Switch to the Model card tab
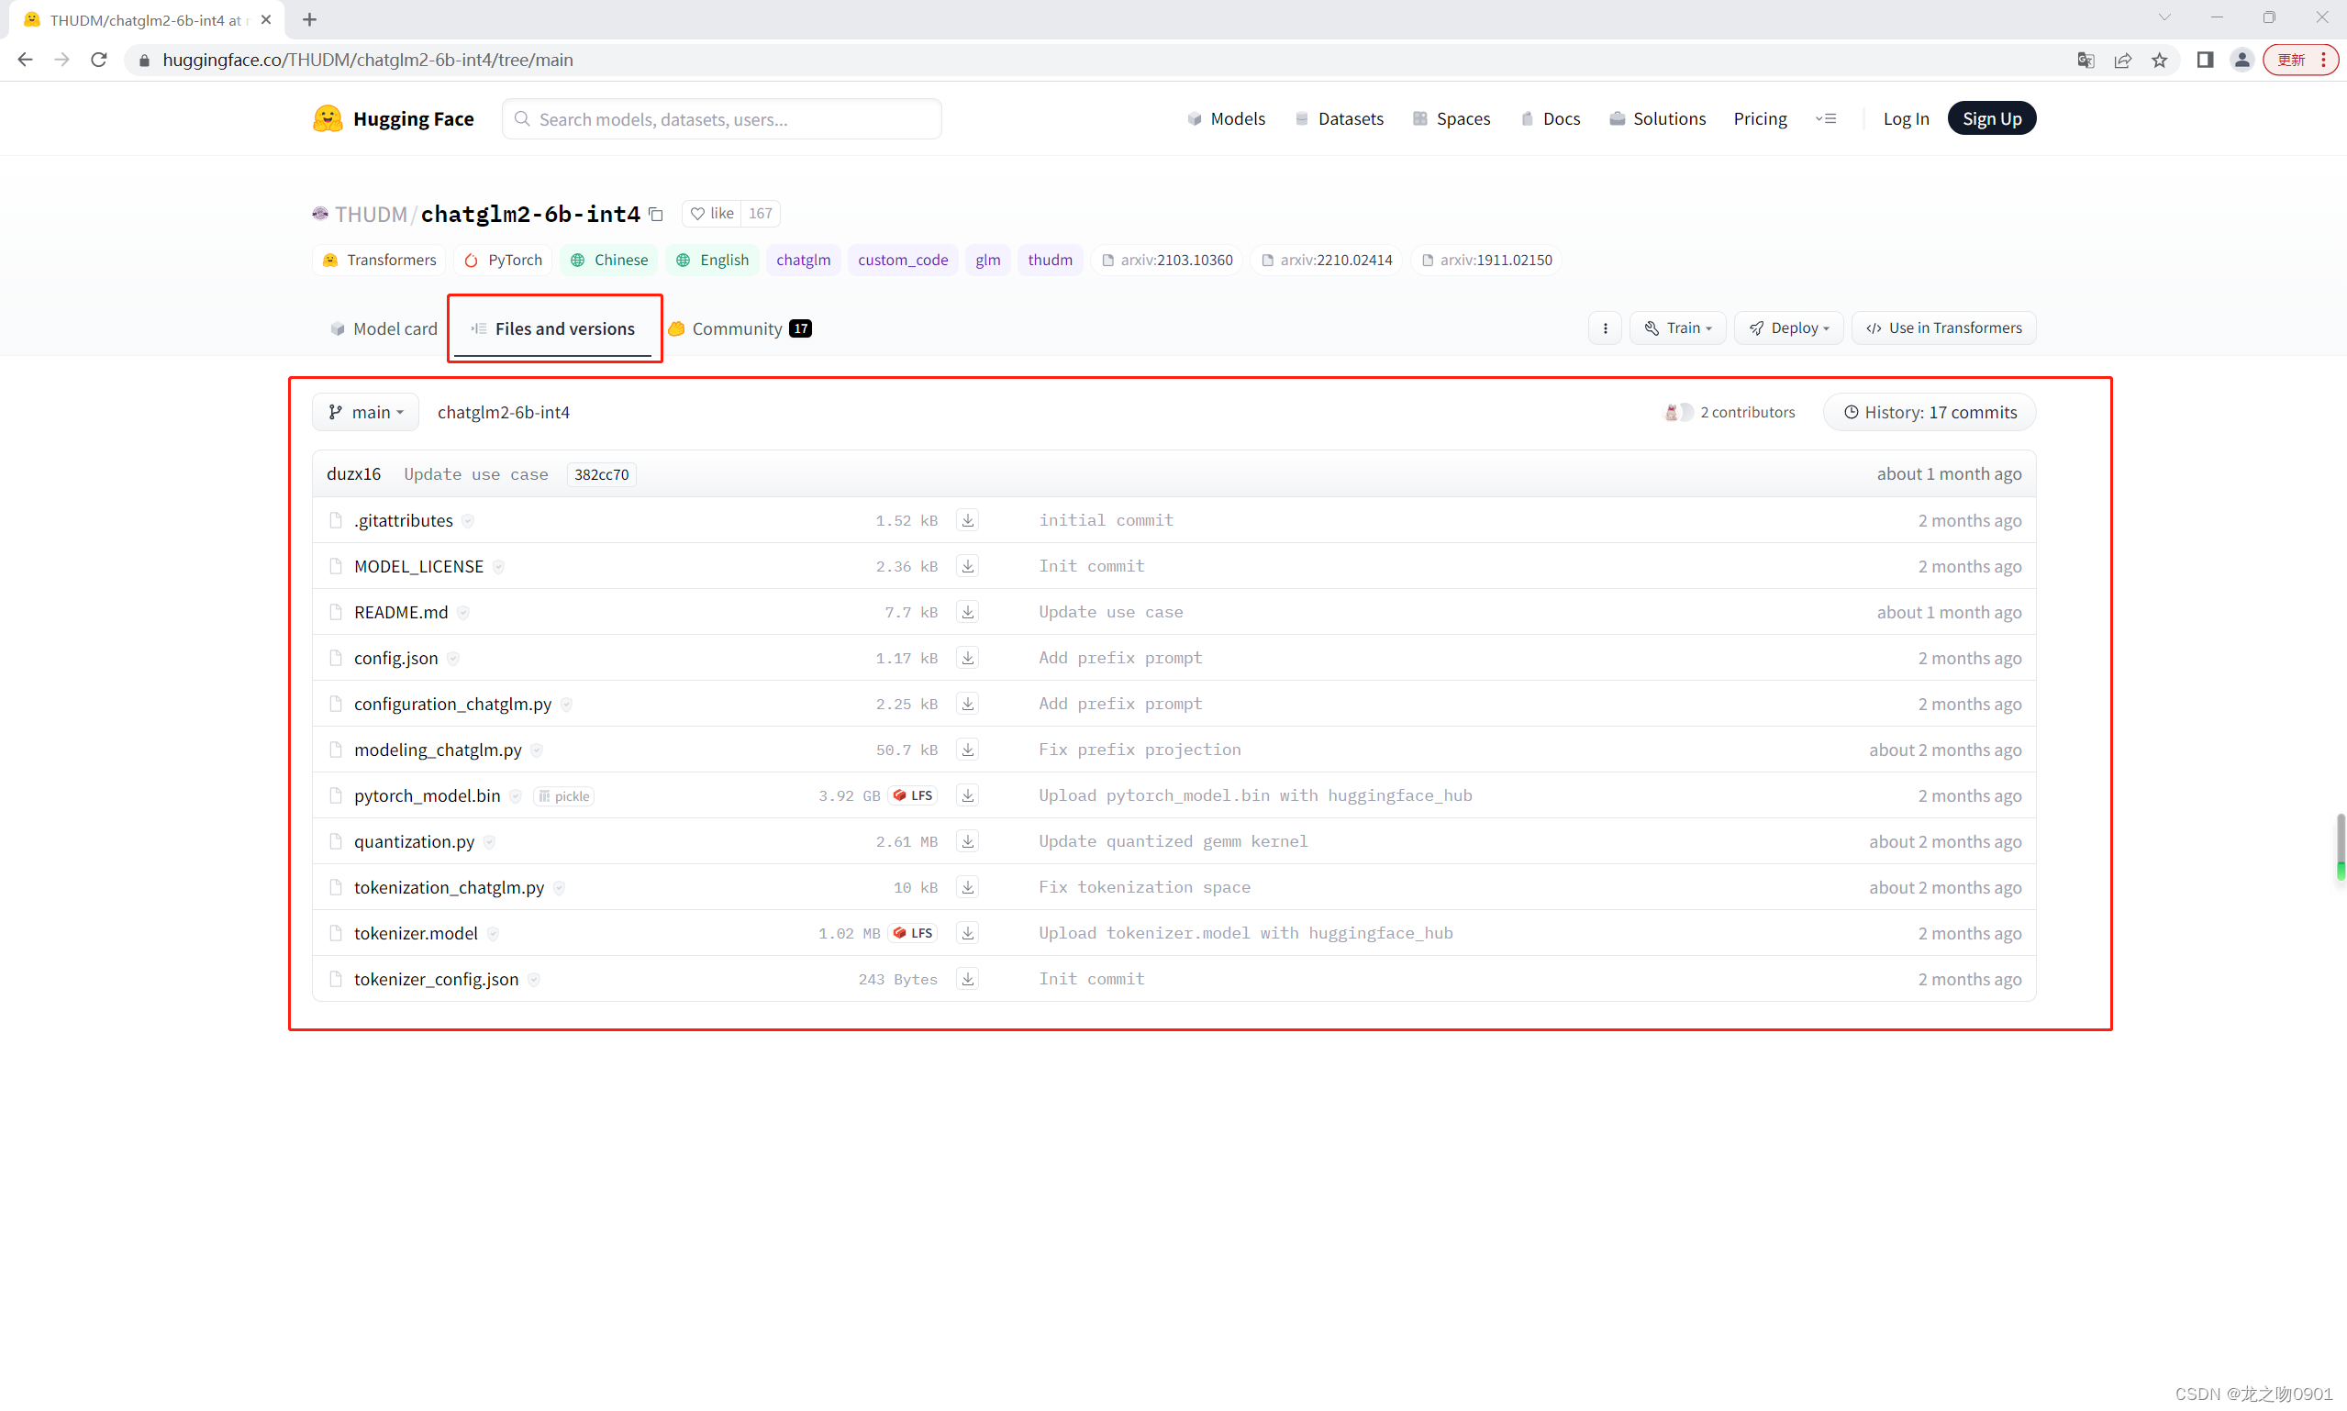 coord(384,328)
